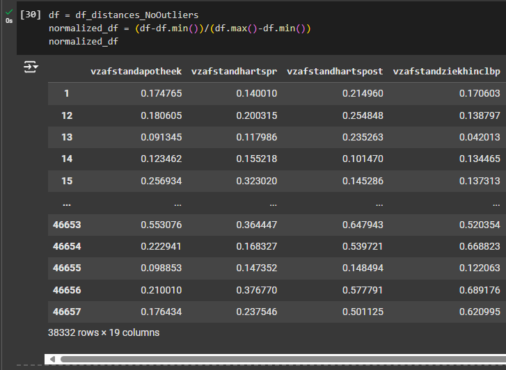
Task: Click the value 0.180605
Action: tap(161, 115)
